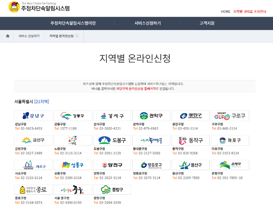Open the 서울 중구 calligraphy banner
The image size is (273, 208).
point(73,190)
